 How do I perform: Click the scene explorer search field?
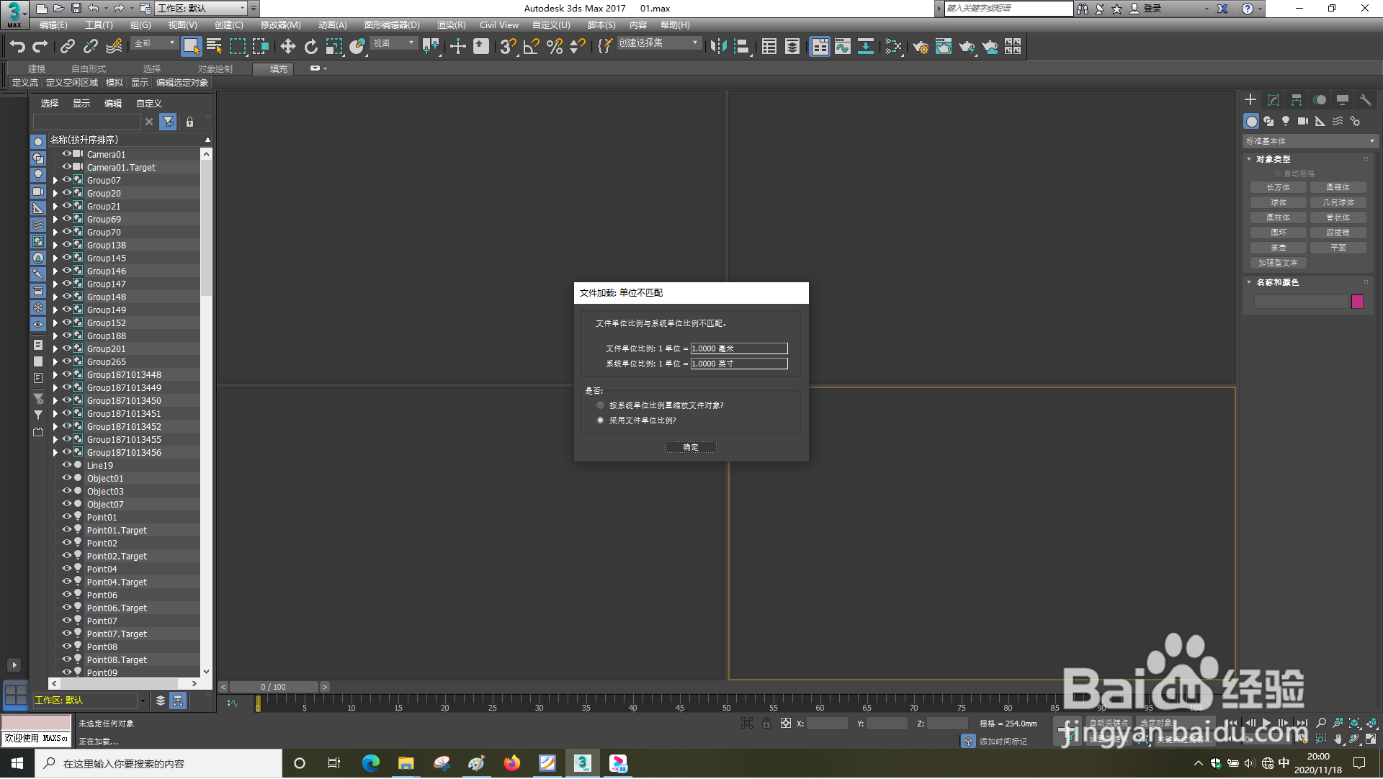86,122
